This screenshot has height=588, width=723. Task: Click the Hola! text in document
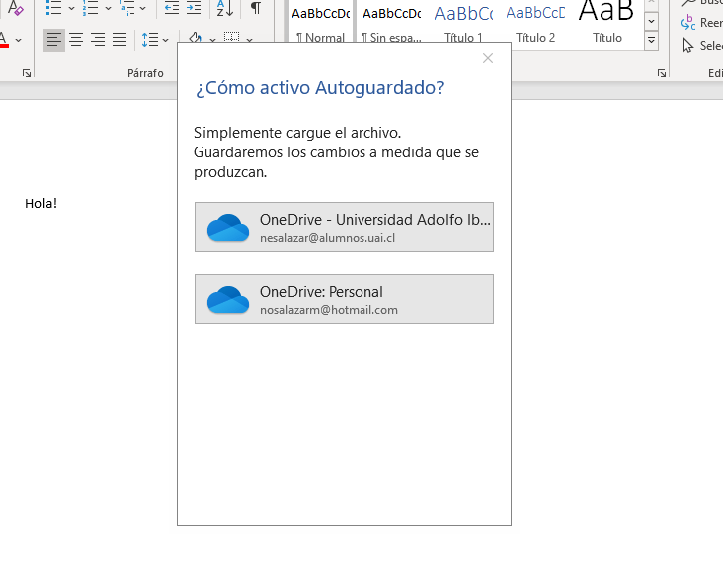(41, 204)
